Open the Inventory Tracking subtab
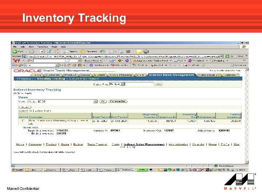Image resolution: width=262 pixels, height=196 pixels. click(51, 78)
